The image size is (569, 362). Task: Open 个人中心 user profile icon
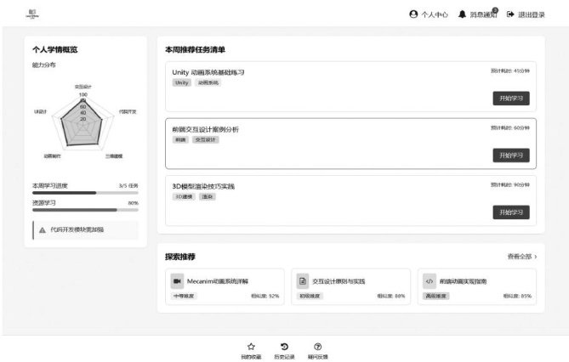413,14
